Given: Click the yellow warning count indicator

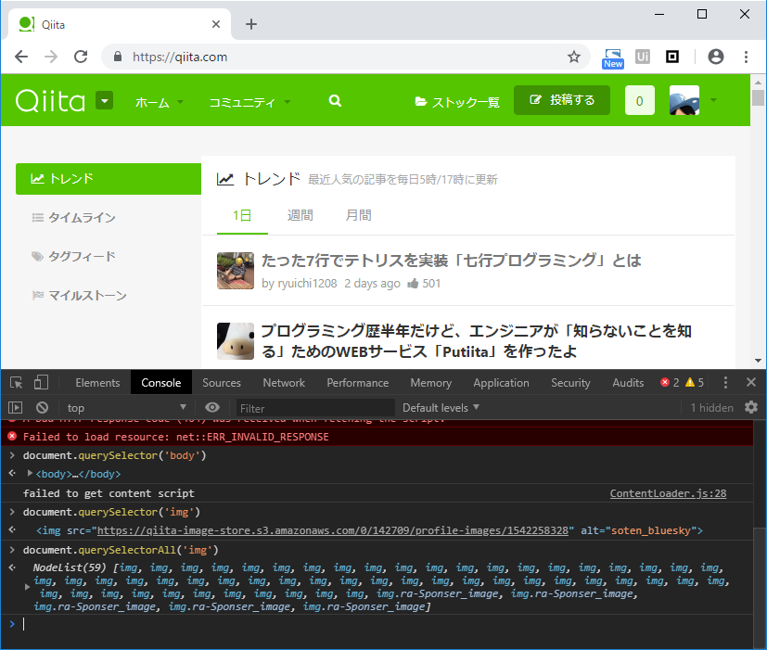Looking at the screenshot, I should 695,382.
